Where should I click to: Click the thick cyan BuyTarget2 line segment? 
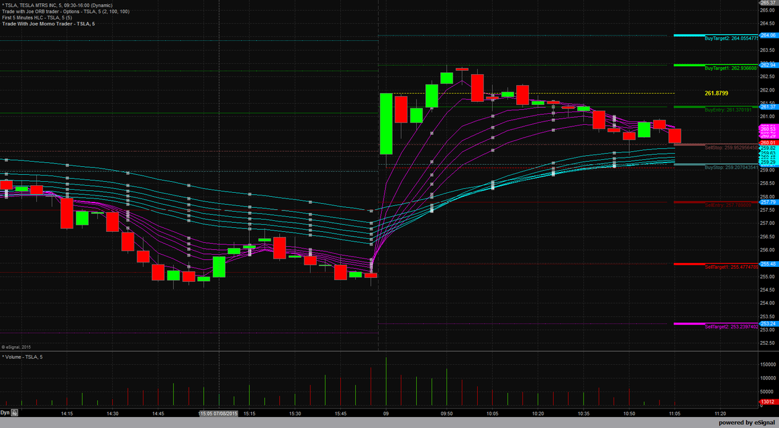pos(689,35)
